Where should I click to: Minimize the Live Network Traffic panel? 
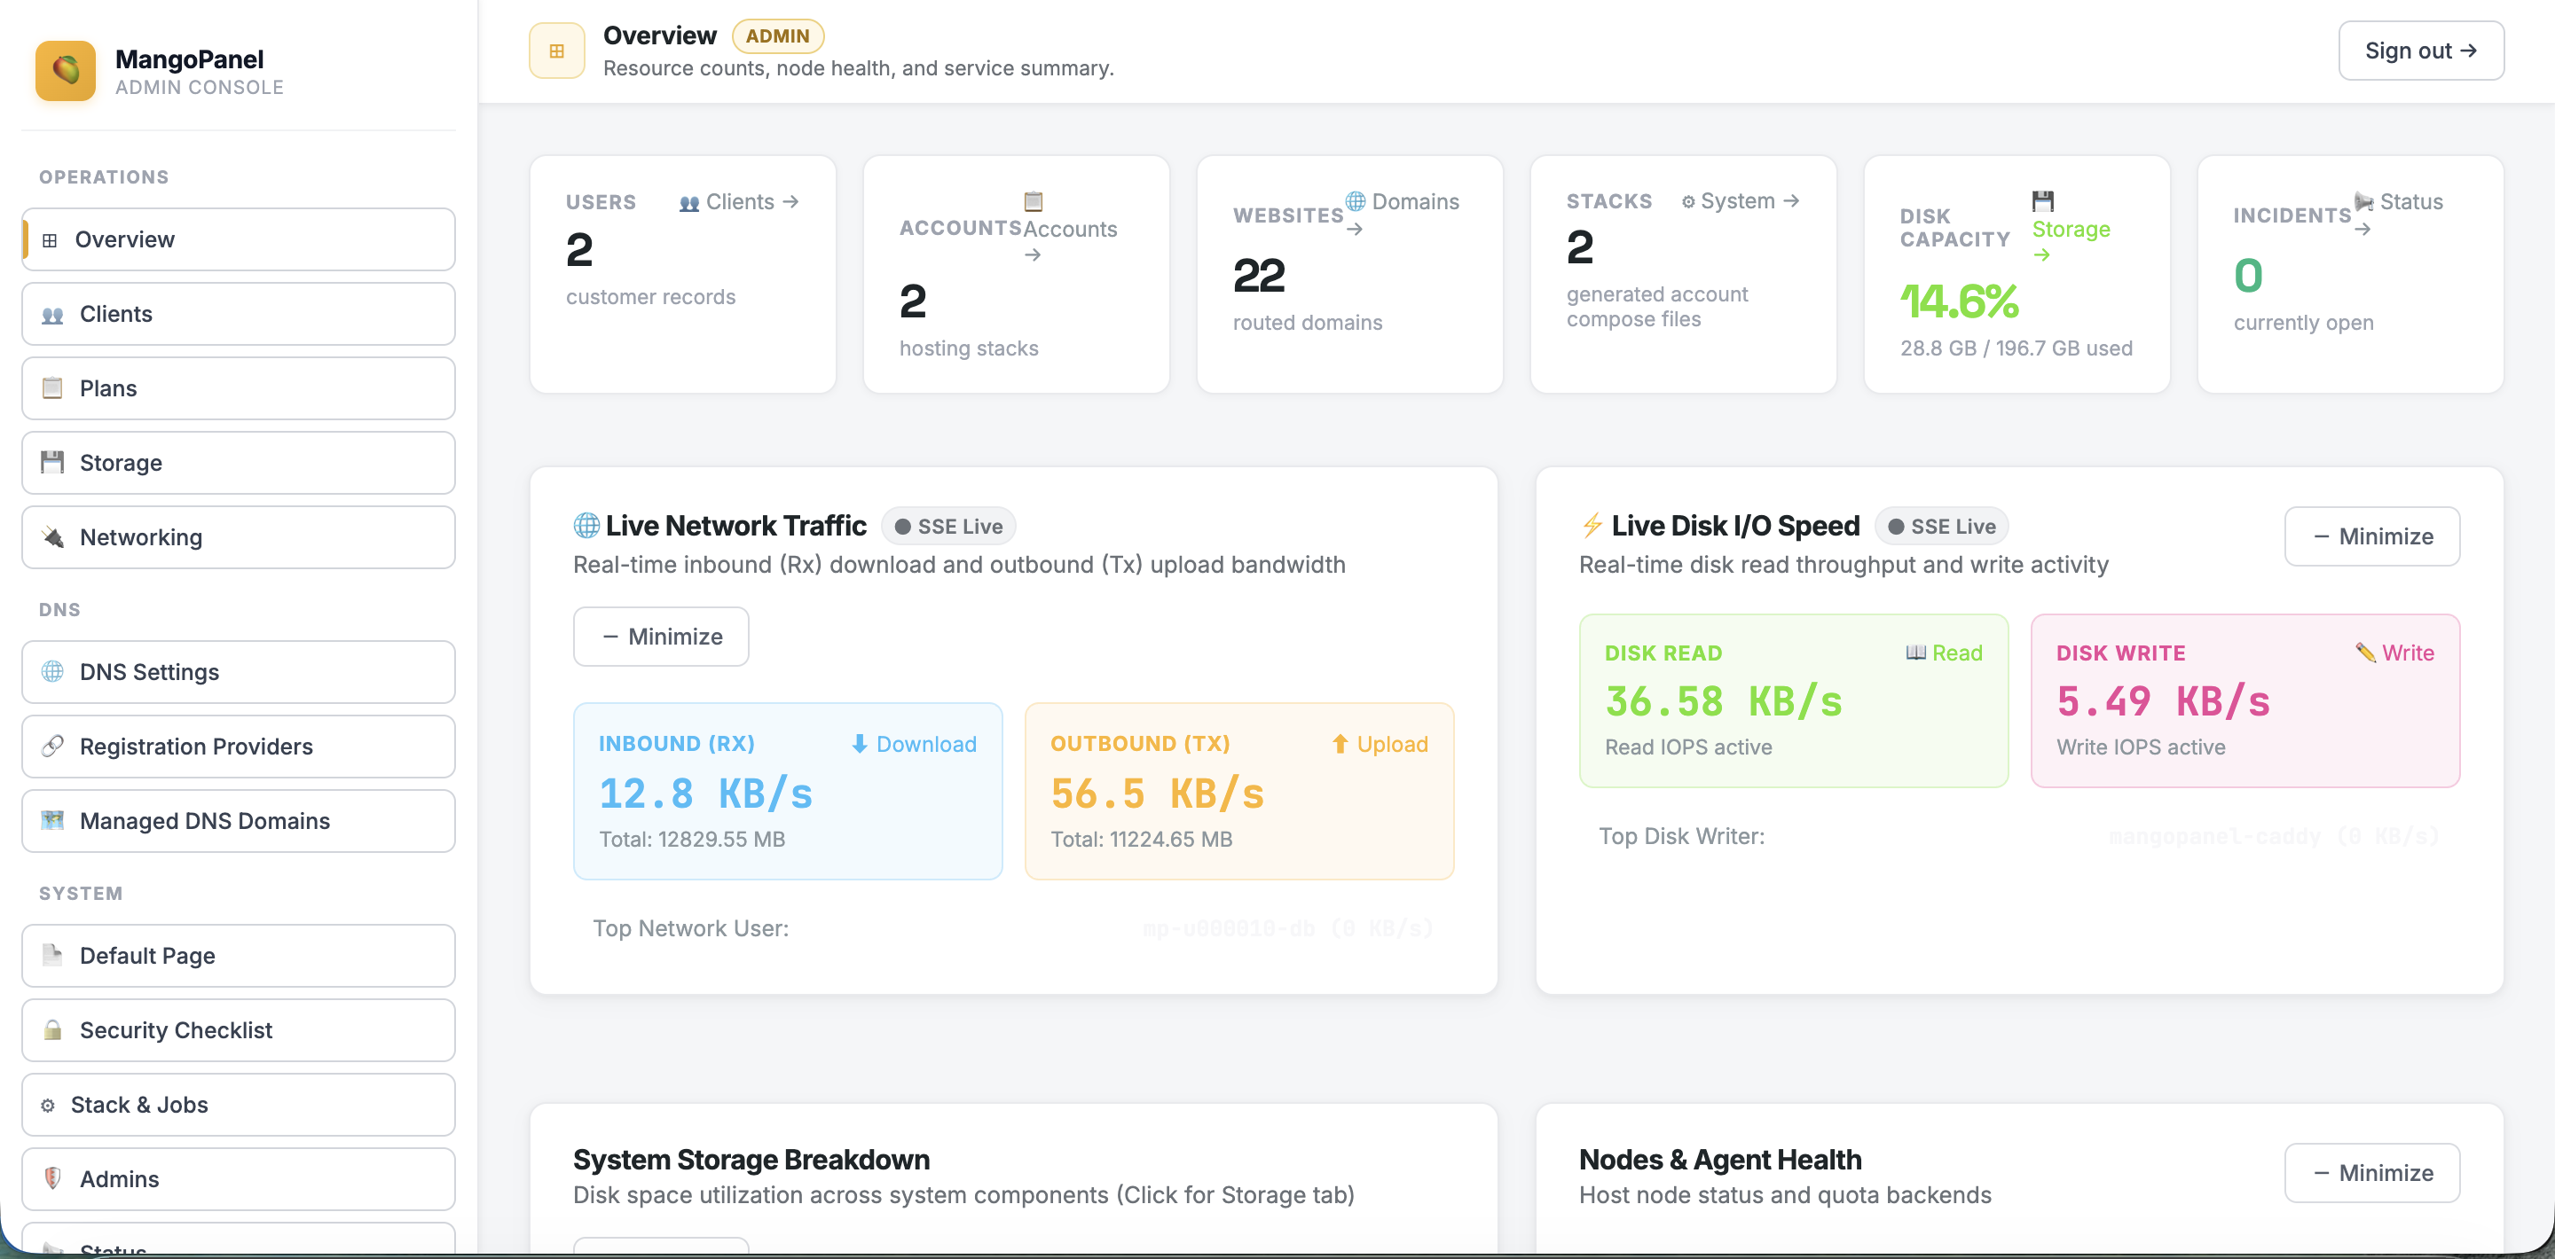click(x=661, y=637)
